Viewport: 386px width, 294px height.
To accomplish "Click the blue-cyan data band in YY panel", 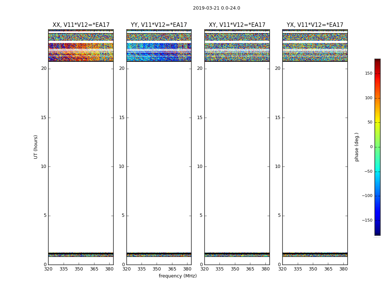I will click(159, 52).
